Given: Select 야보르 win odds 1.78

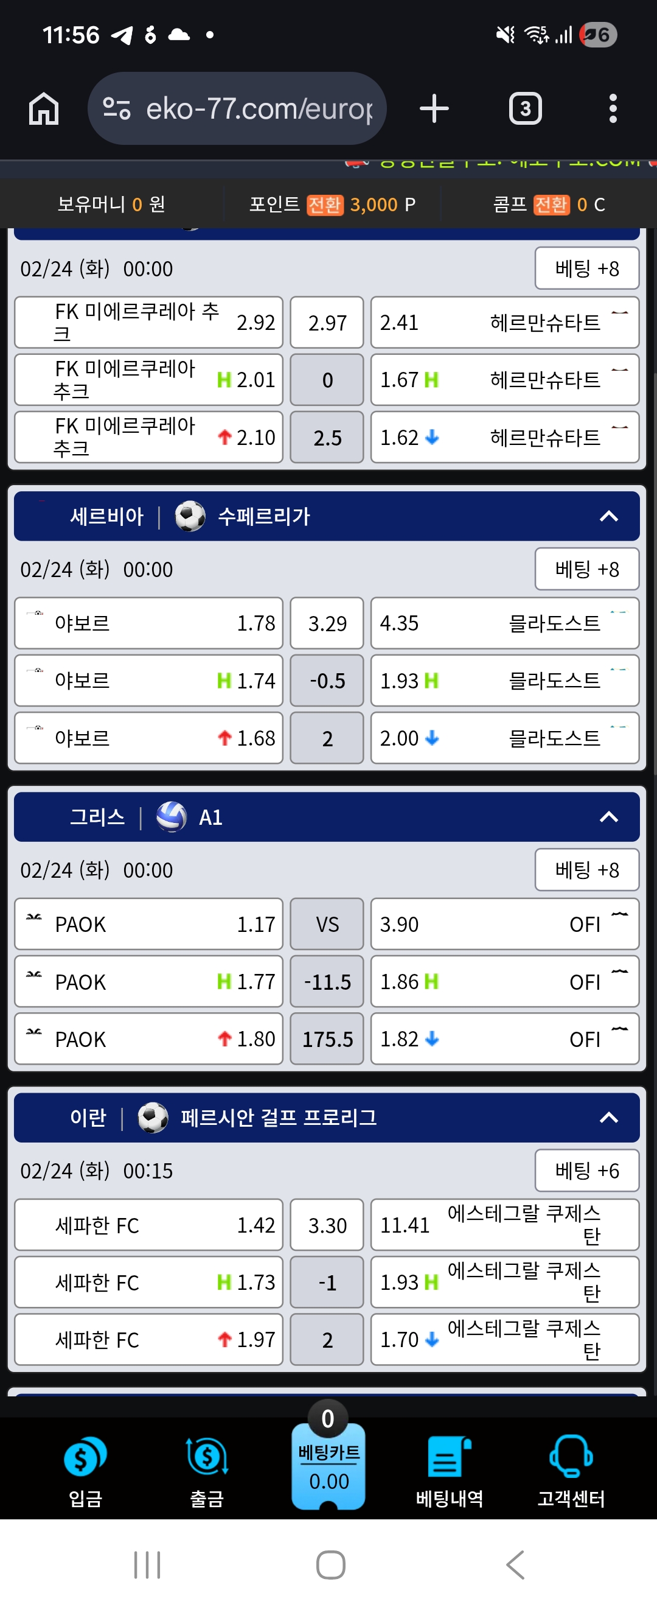Looking at the screenshot, I should coord(148,623).
